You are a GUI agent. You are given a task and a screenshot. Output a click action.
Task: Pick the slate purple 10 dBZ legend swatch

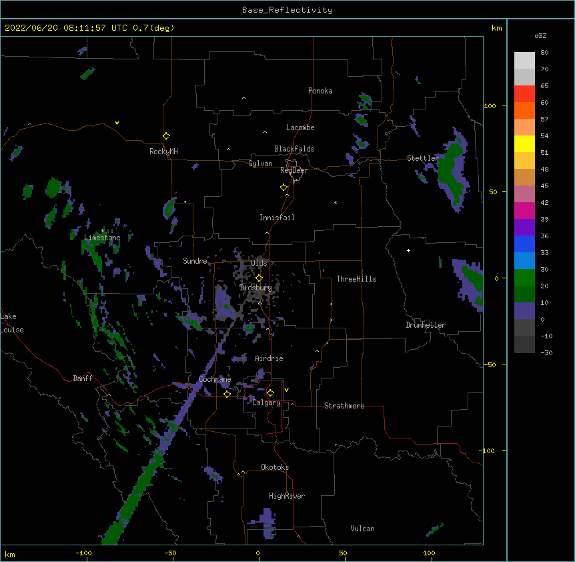524,311
